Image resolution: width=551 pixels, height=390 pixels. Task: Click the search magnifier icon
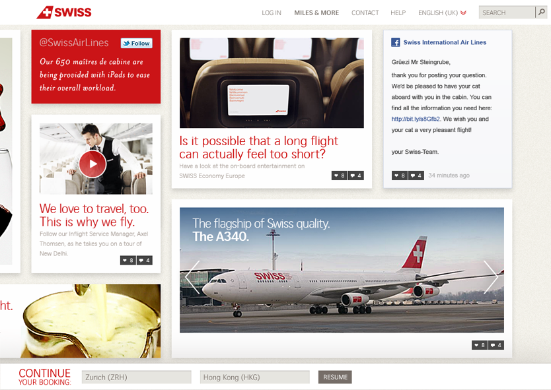tap(542, 13)
